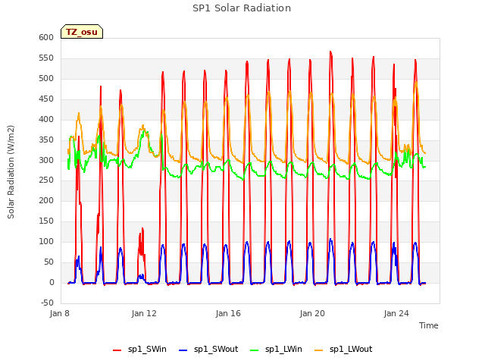
Task: Click the orange sp1_LWout legend swatch
Action: [318, 350]
